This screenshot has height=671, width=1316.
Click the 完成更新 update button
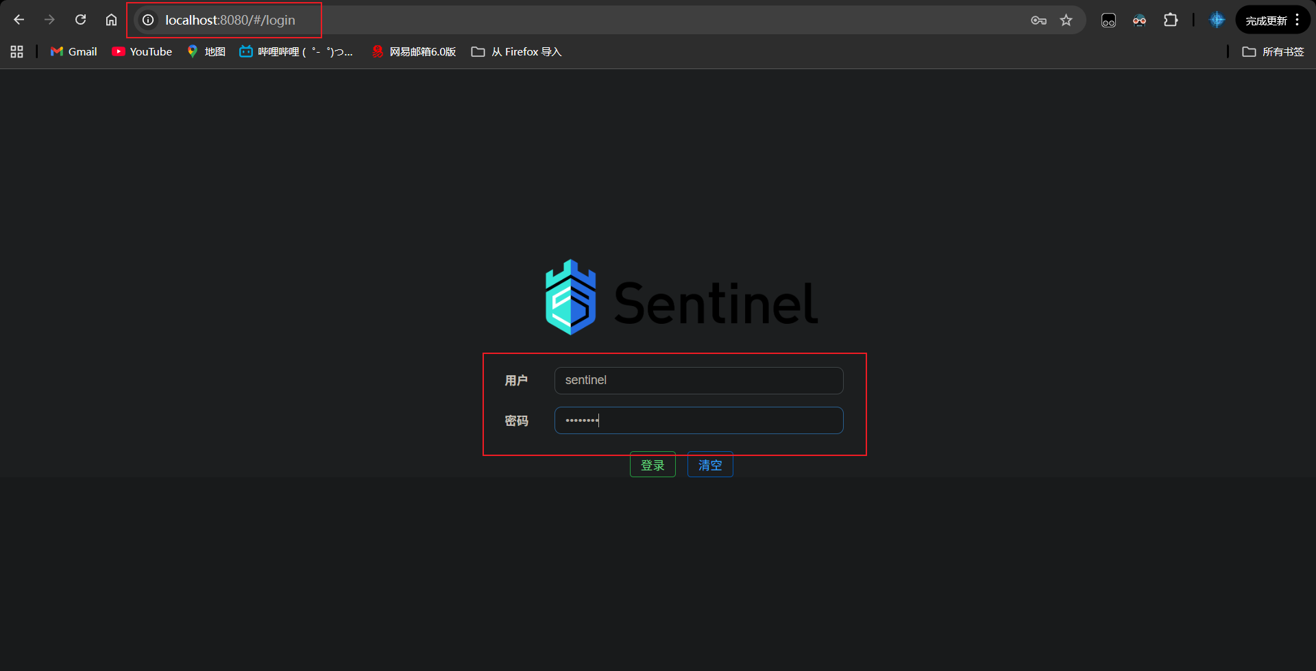1265,21
